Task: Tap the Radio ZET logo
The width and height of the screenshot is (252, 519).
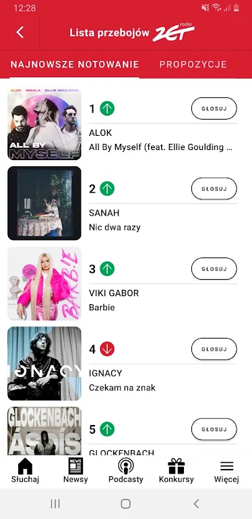Action: pos(173,32)
